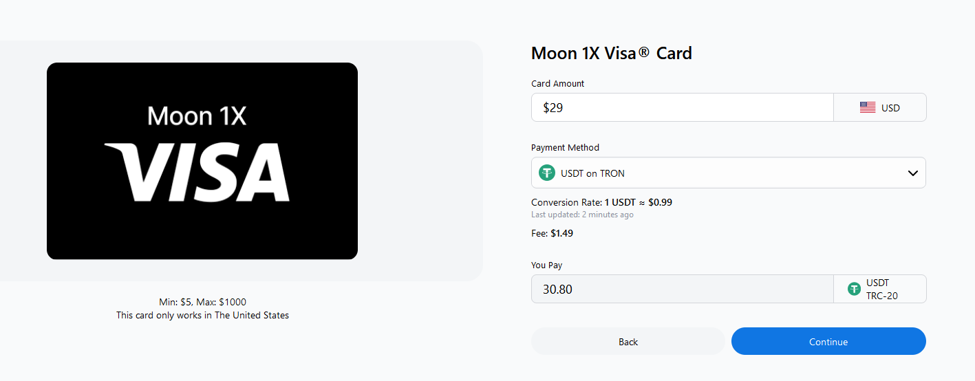
Task: Open the USDT on TRON payment selector
Action: click(x=729, y=173)
